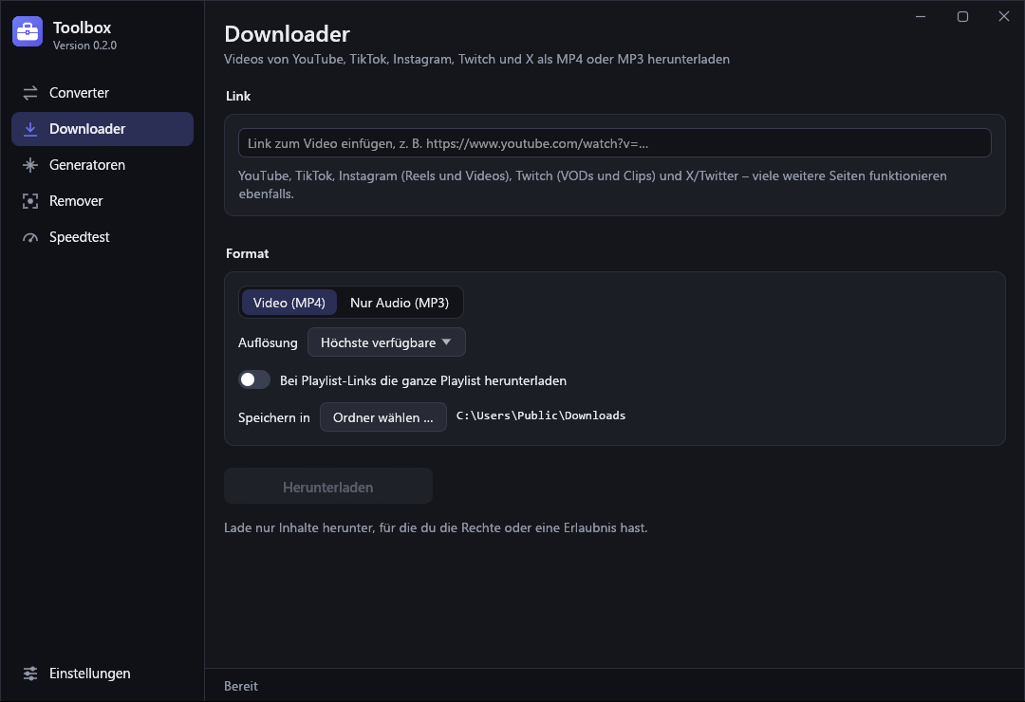Click the Toolbox app title

tap(82, 28)
